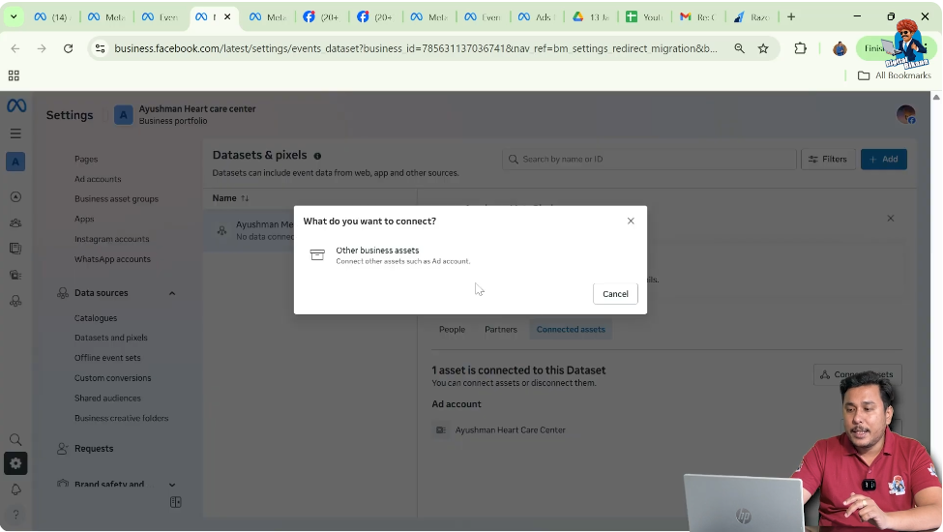Select Other business assets option
943x532 pixels.
click(x=470, y=255)
